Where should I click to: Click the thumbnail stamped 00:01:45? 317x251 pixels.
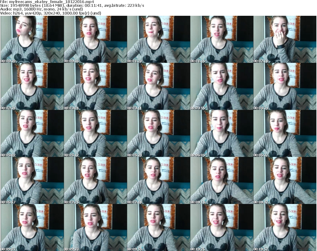point(221,39)
